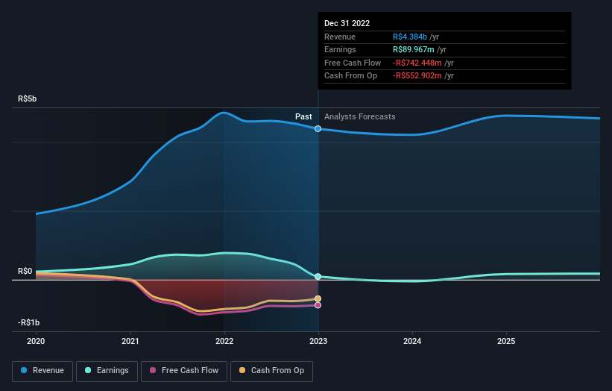The width and height of the screenshot is (612, 391).
Task: Click the pink Free Cash Flow data point
Action: click(x=318, y=305)
